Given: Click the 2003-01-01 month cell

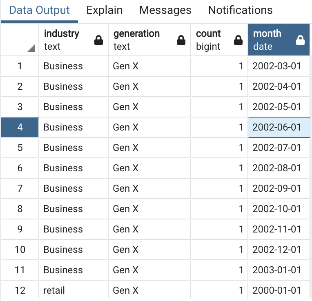Looking at the screenshot, I should click(x=279, y=270).
